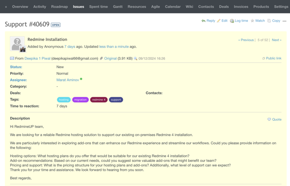Open the Overview tab
This screenshot has width=290, height=186.
(20, 7)
